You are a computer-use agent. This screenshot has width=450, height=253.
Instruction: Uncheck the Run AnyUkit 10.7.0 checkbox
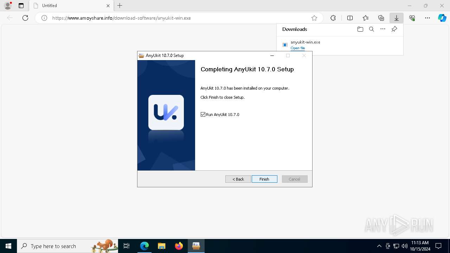pyautogui.click(x=203, y=115)
